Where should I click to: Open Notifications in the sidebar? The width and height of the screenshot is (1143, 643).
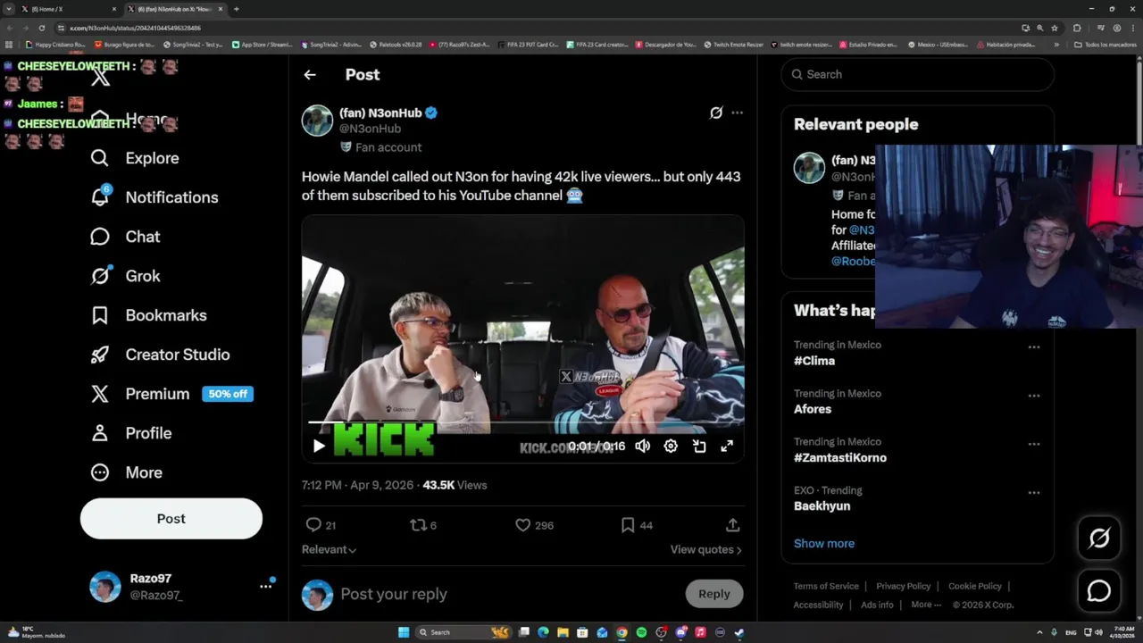click(154, 197)
